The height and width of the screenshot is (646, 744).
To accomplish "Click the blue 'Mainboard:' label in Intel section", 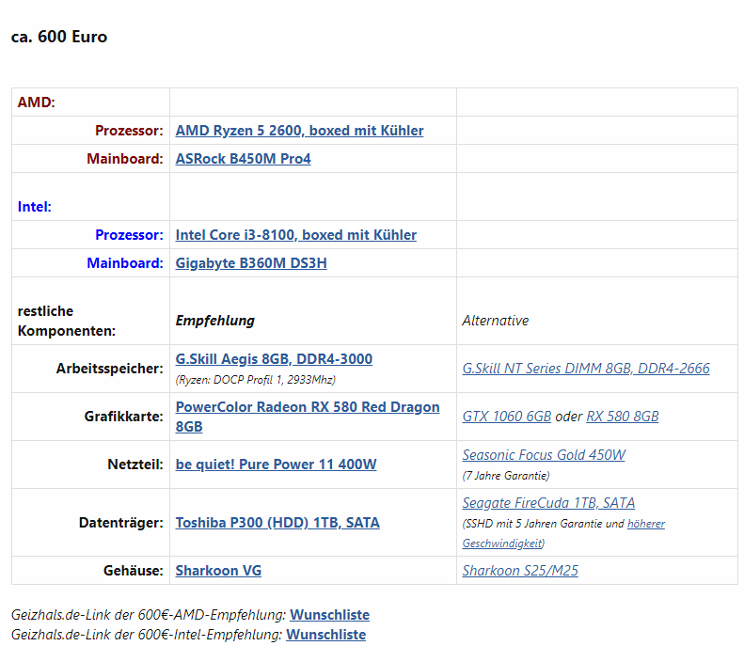I will pos(125,262).
